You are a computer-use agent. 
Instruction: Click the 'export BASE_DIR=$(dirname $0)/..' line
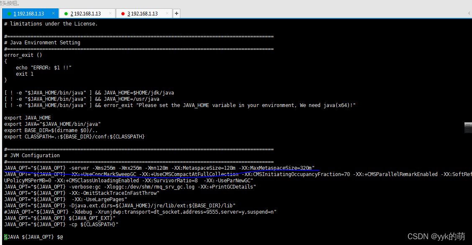point(51,130)
